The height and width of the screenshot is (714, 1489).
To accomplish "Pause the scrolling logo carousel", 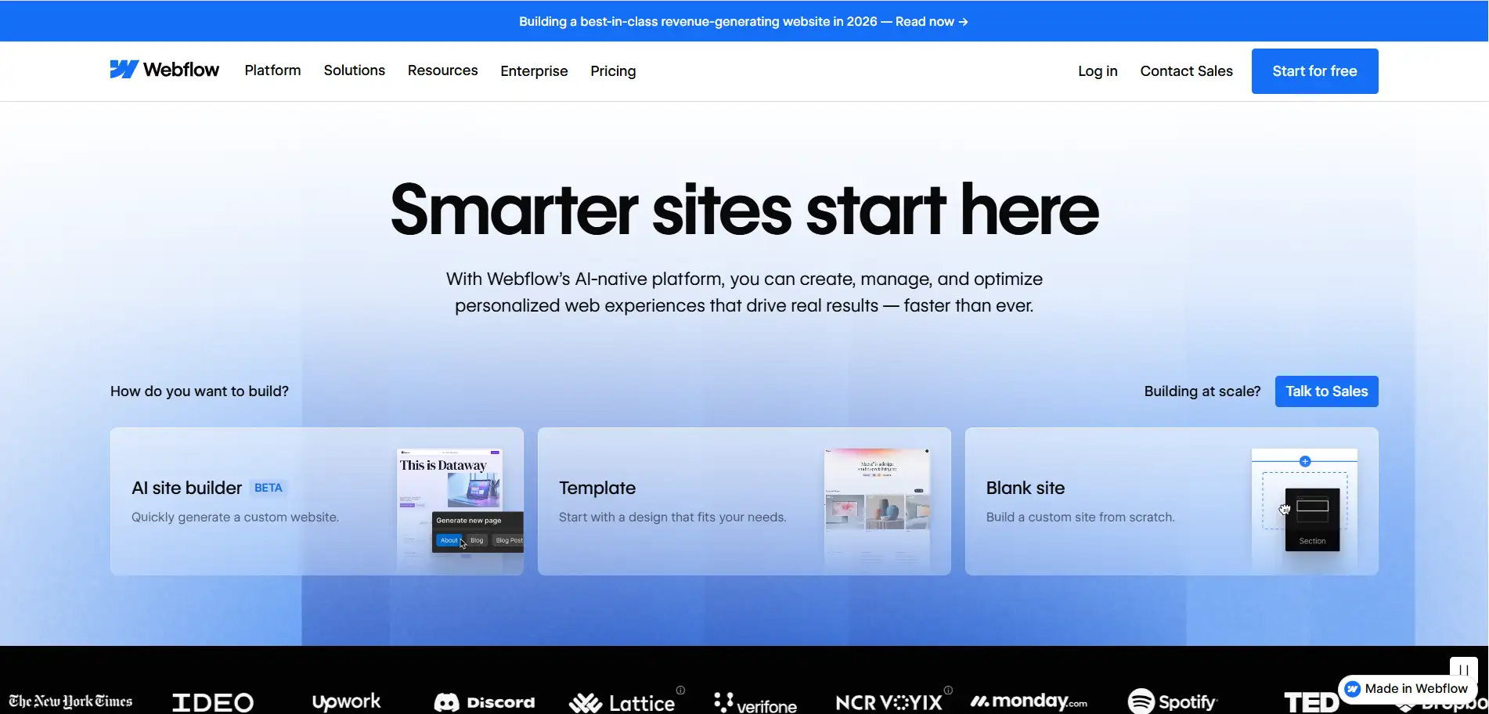I will tap(1463, 669).
